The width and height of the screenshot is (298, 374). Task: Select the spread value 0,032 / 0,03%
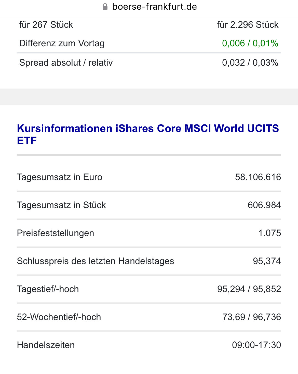coord(250,63)
